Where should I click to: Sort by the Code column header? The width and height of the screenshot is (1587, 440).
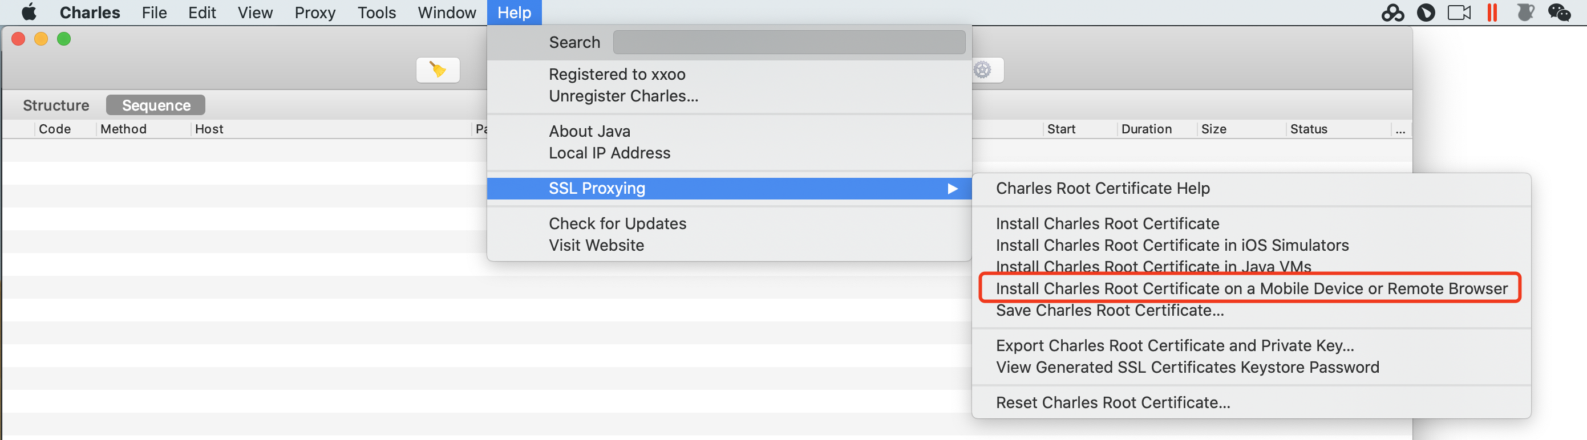[64, 129]
